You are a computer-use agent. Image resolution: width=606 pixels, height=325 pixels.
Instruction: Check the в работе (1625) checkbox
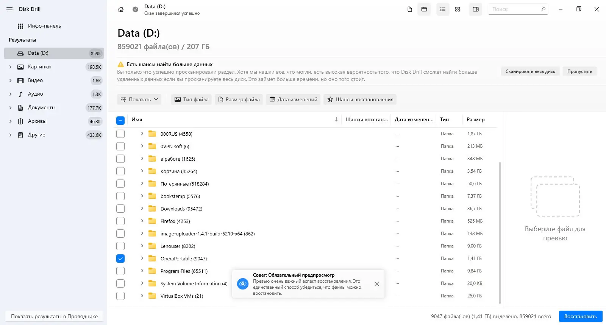pos(120,159)
